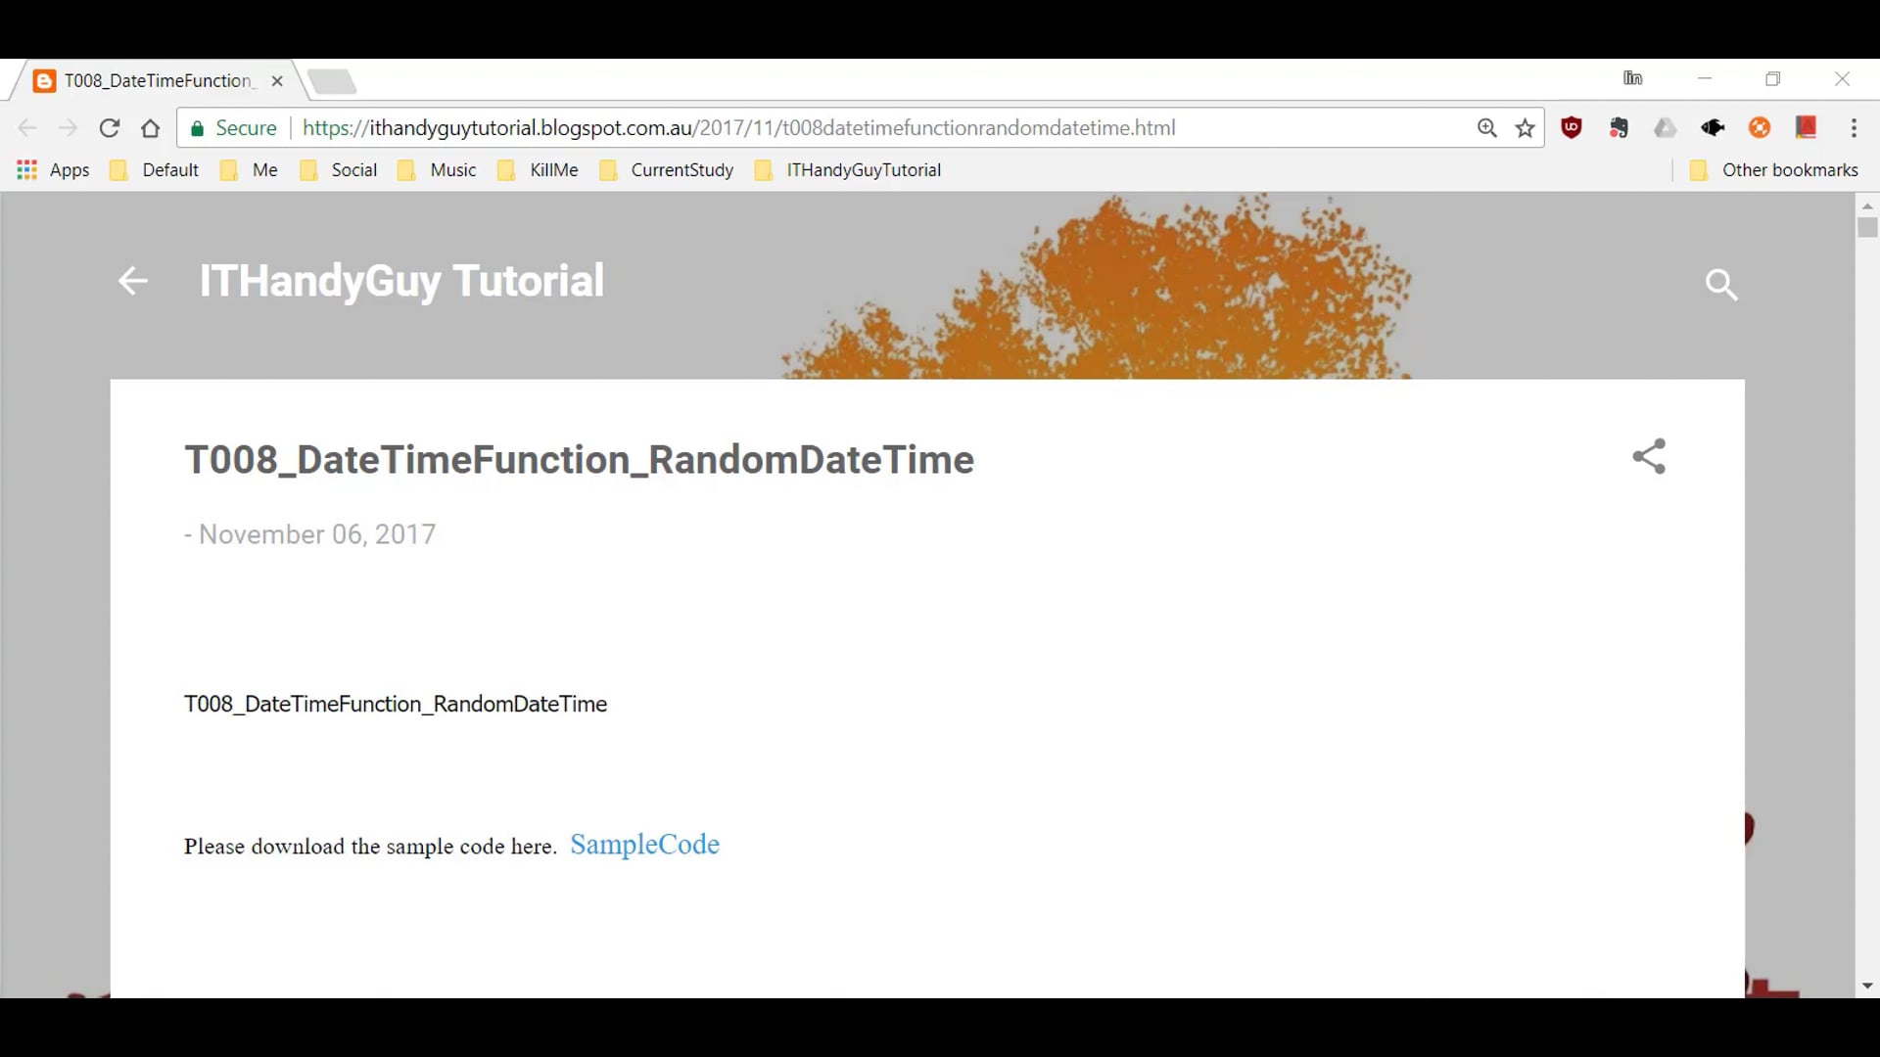Open the red dictionary extension icon

coord(1807,127)
